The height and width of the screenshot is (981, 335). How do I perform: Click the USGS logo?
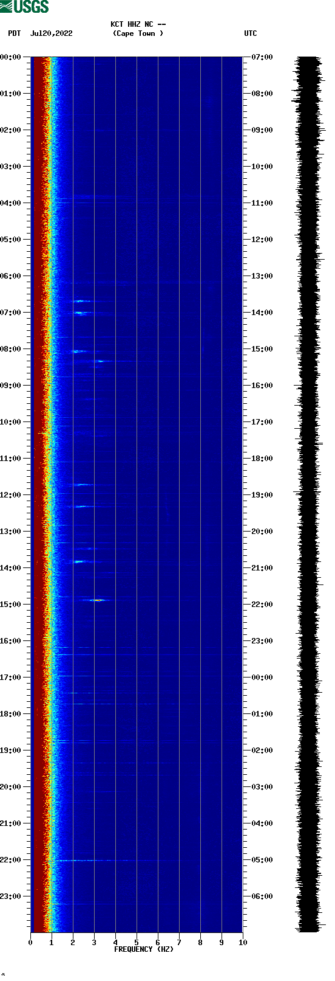tap(24, 7)
